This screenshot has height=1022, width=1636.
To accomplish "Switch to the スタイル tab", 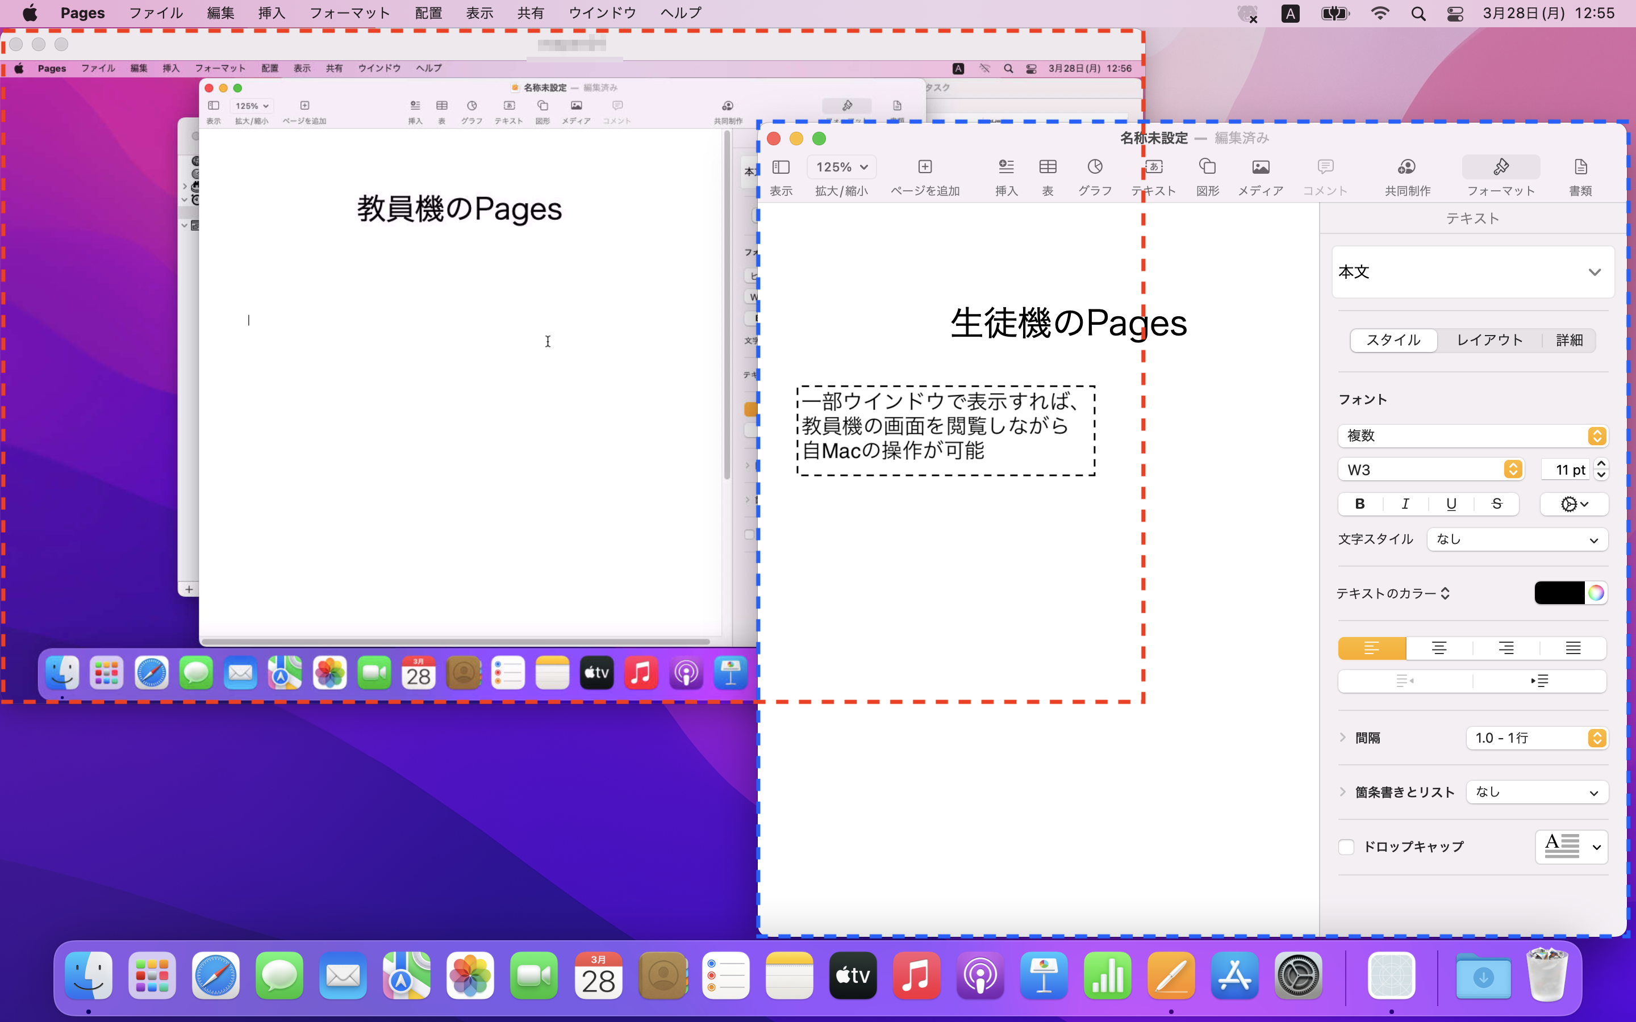I will click(1393, 340).
